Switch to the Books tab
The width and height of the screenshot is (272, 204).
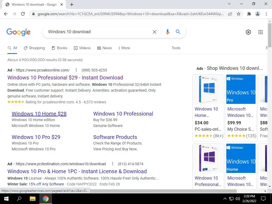tap(59, 48)
